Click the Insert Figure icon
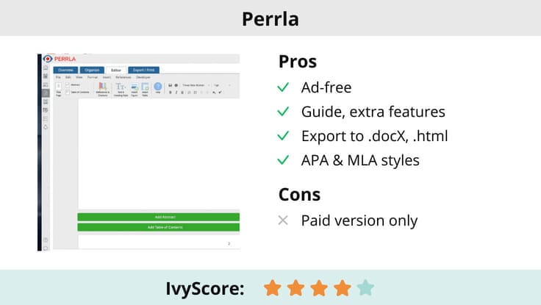 coord(135,87)
